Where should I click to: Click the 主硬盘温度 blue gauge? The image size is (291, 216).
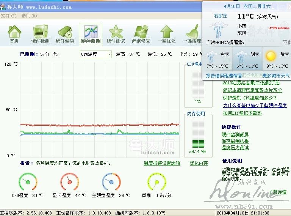[111, 182]
